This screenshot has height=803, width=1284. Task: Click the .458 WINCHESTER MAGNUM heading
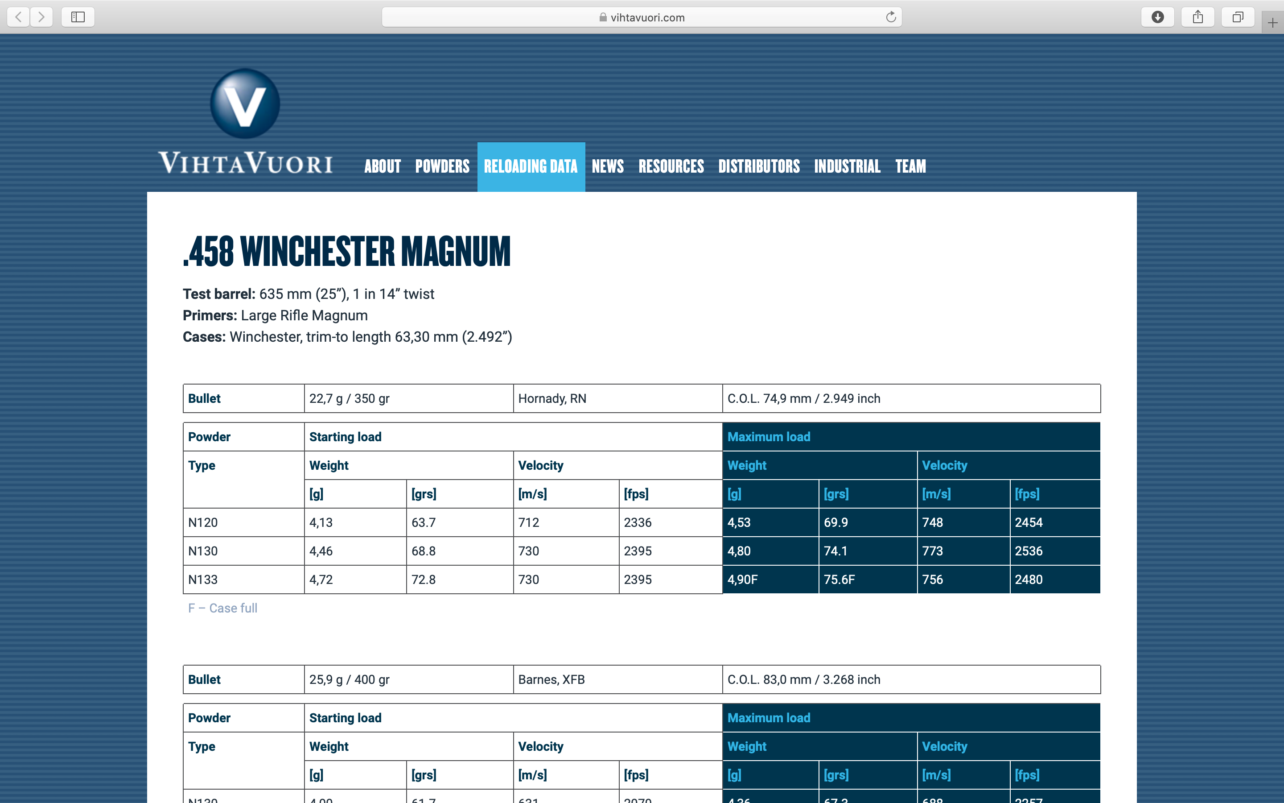pyautogui.click(x=346, y=251)
